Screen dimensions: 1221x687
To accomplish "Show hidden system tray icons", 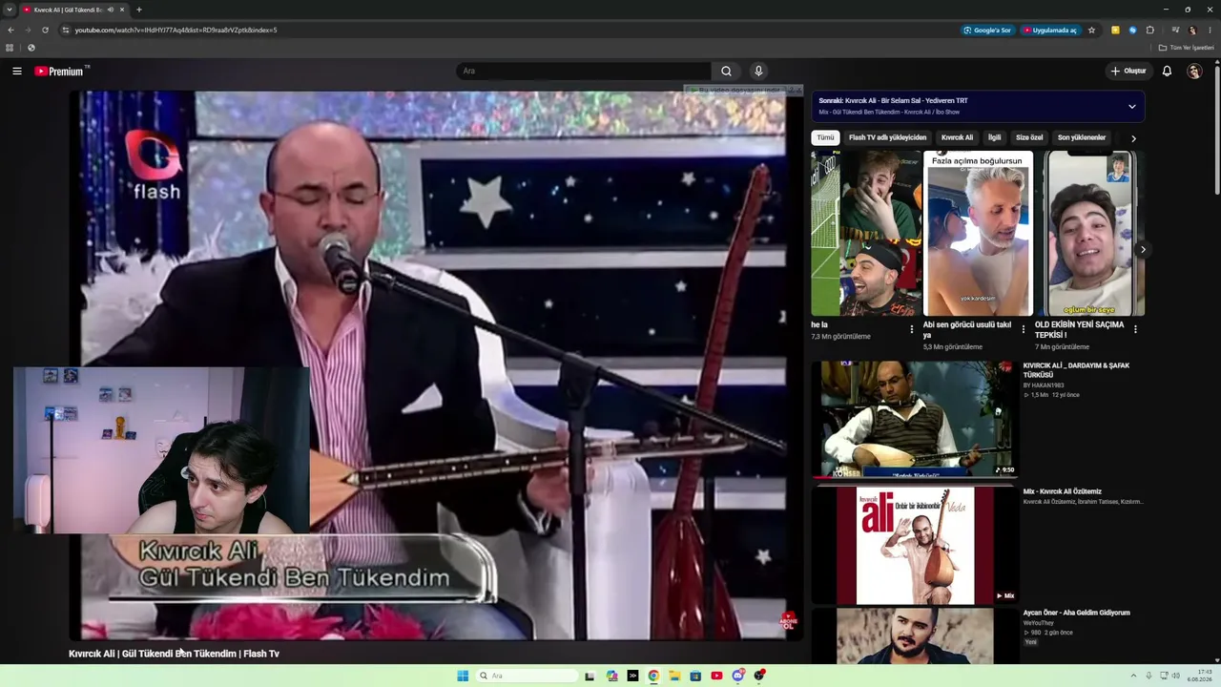I will pyautogui.click(x=1133, y=676).
